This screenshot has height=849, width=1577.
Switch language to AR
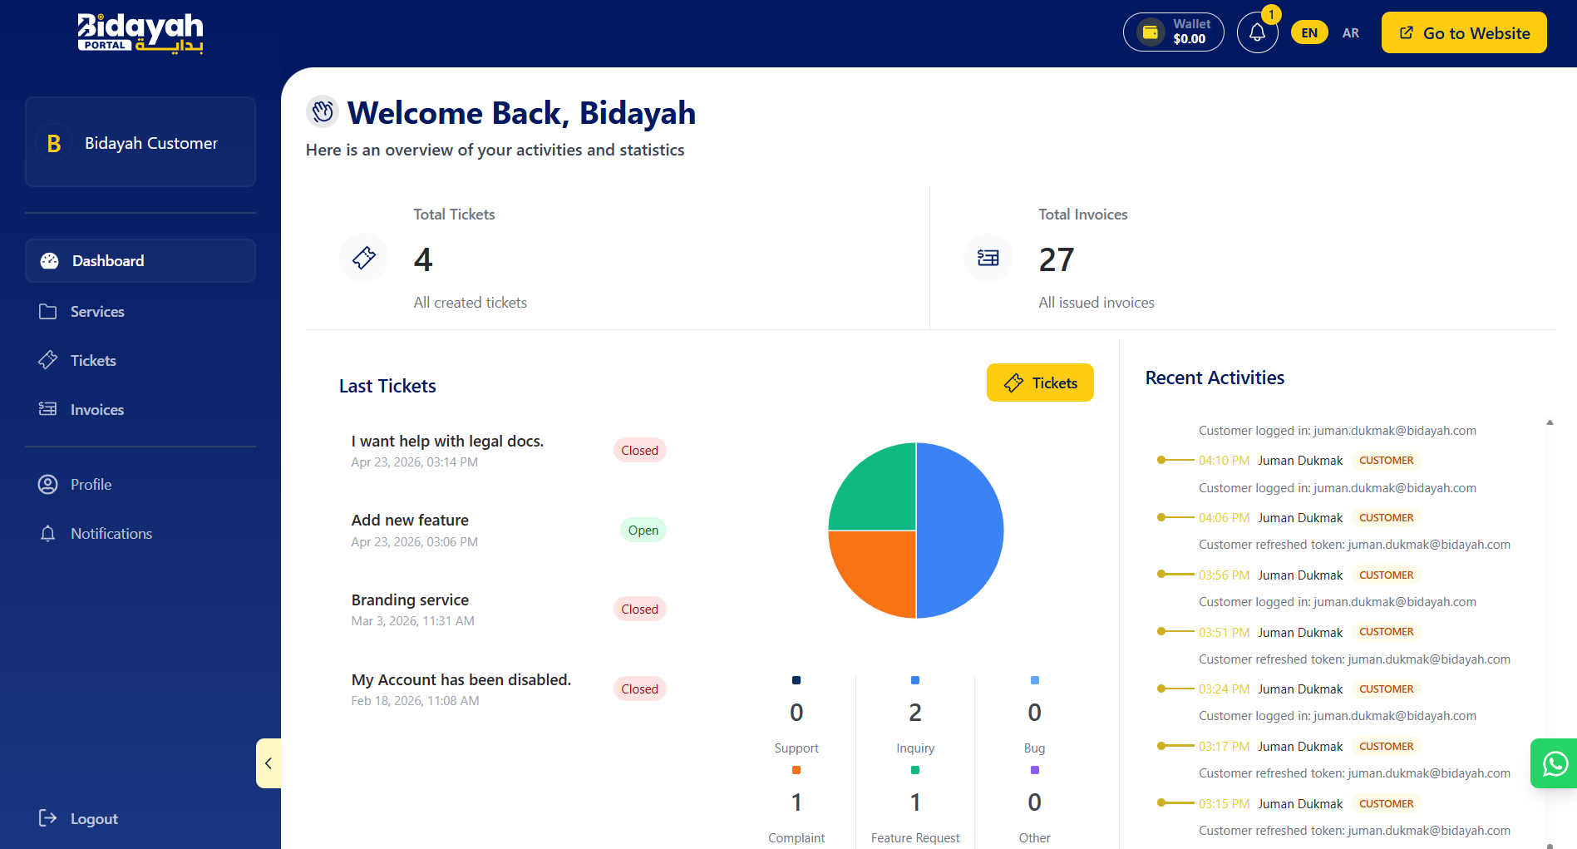pyautogui.click(x=1350, y=32)
